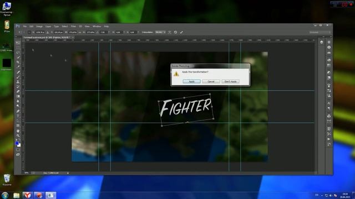Toggle maintain aspect ratio chain link
This screenshot has height=199, width=355.
(80, 32)
